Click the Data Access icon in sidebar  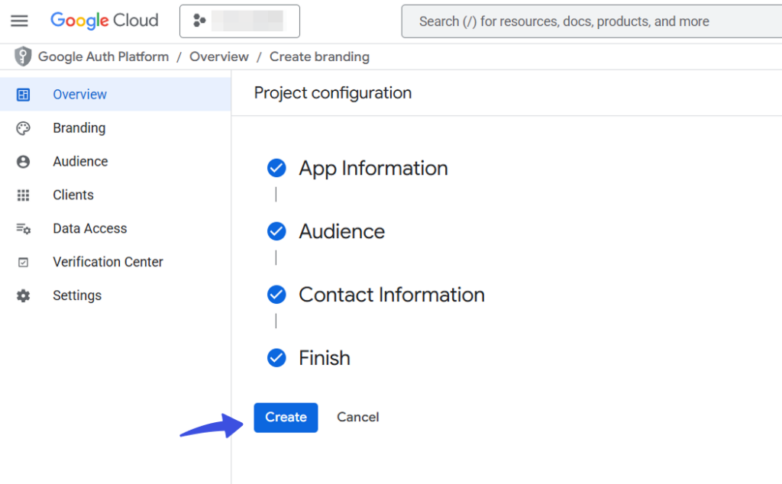click(24, 228)
